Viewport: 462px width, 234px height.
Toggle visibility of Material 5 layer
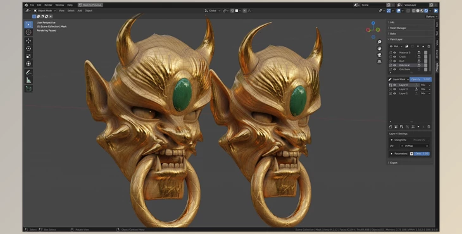394,52
